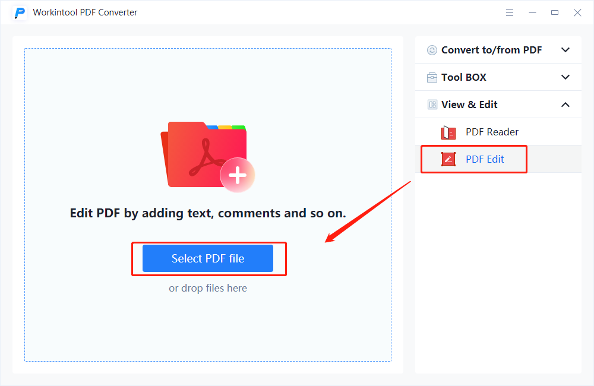The image size is (594, 386).
Task: Expand the Tool BOX chevron arrow
Action: click(565, 77)
